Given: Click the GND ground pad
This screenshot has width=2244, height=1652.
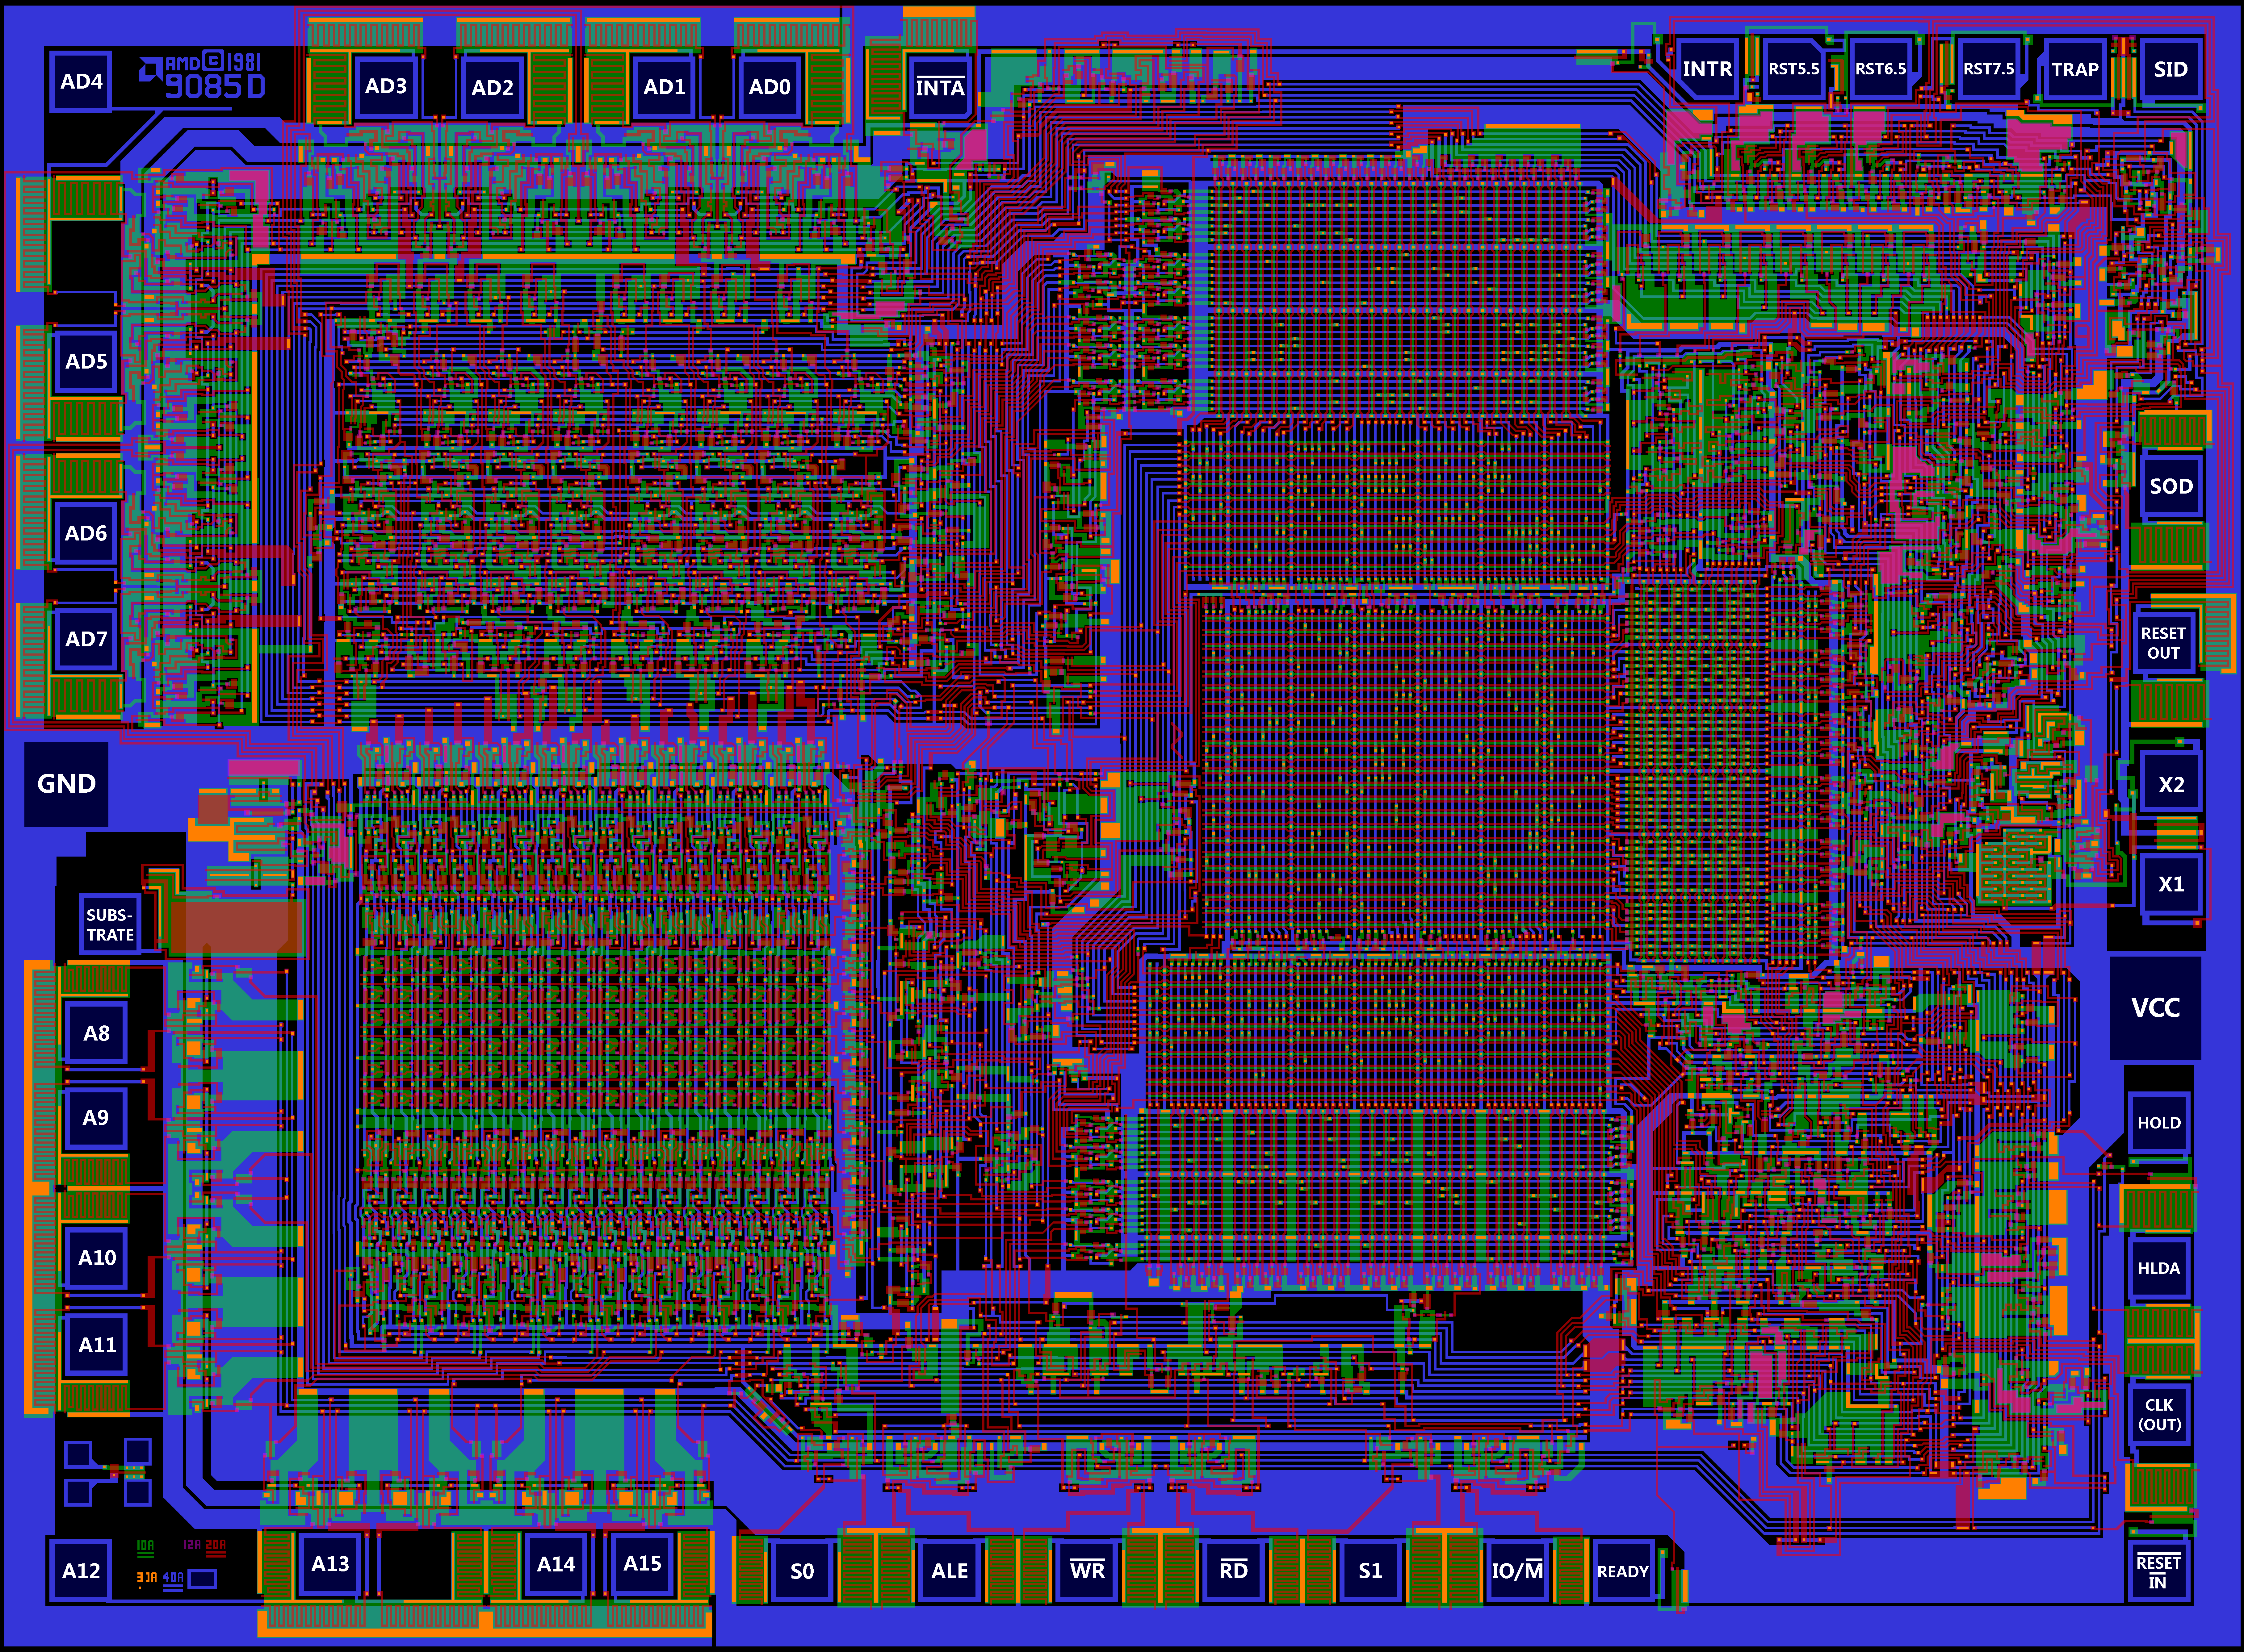Looking at the screenshot, I should point(66,784).
